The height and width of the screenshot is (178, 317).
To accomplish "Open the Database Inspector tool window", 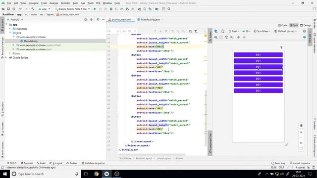I will [x=94, y=163].
